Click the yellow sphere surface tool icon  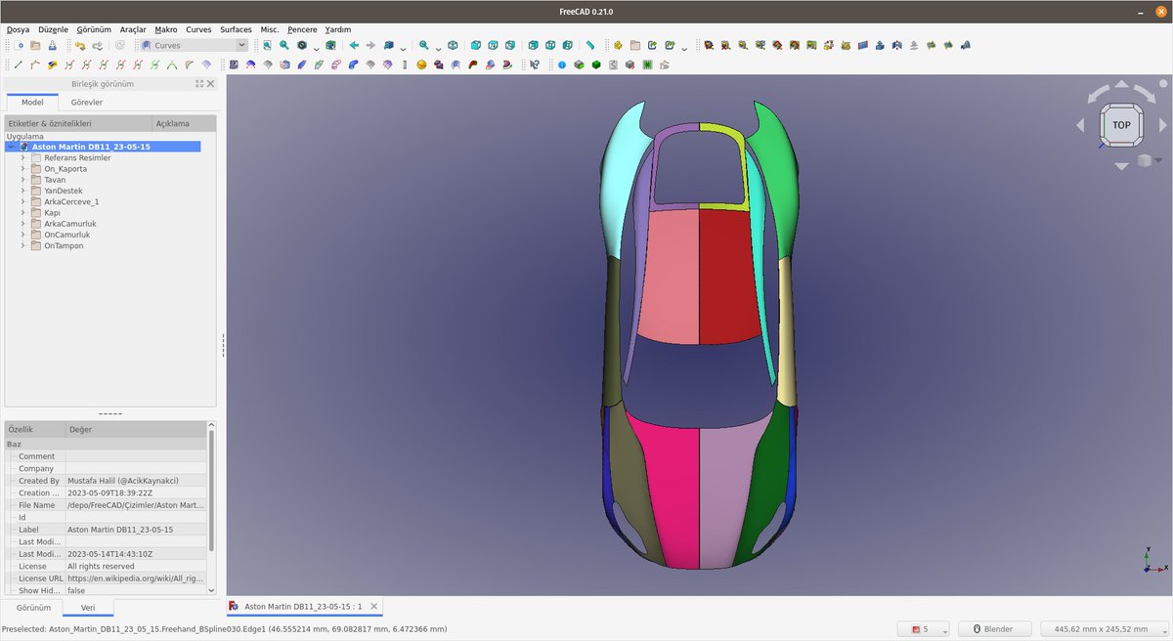pyautogui.click(x=421, y=64)
